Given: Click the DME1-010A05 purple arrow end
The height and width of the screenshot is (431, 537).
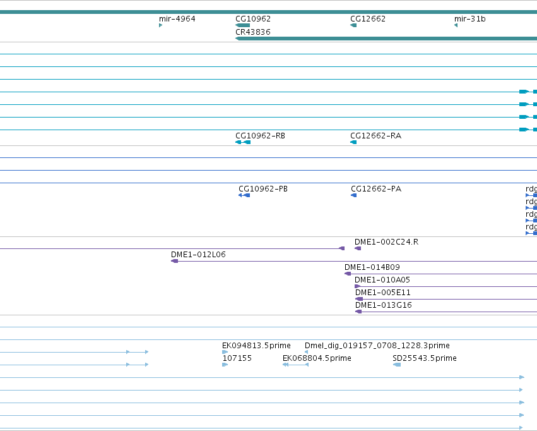Looking at the screenshot, I should pyautogui.click(x=358, y=286).
